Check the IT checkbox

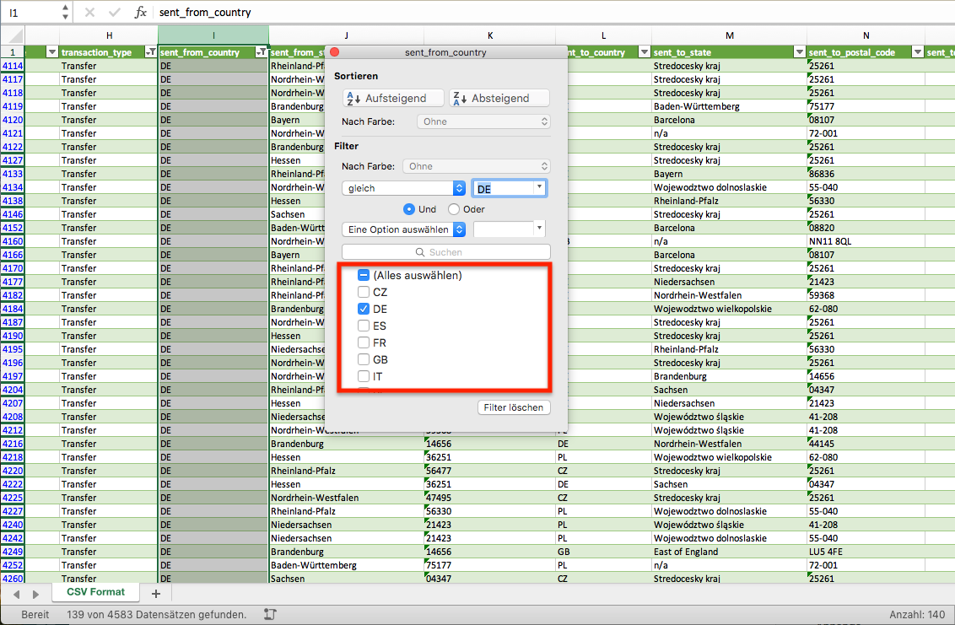364,376
